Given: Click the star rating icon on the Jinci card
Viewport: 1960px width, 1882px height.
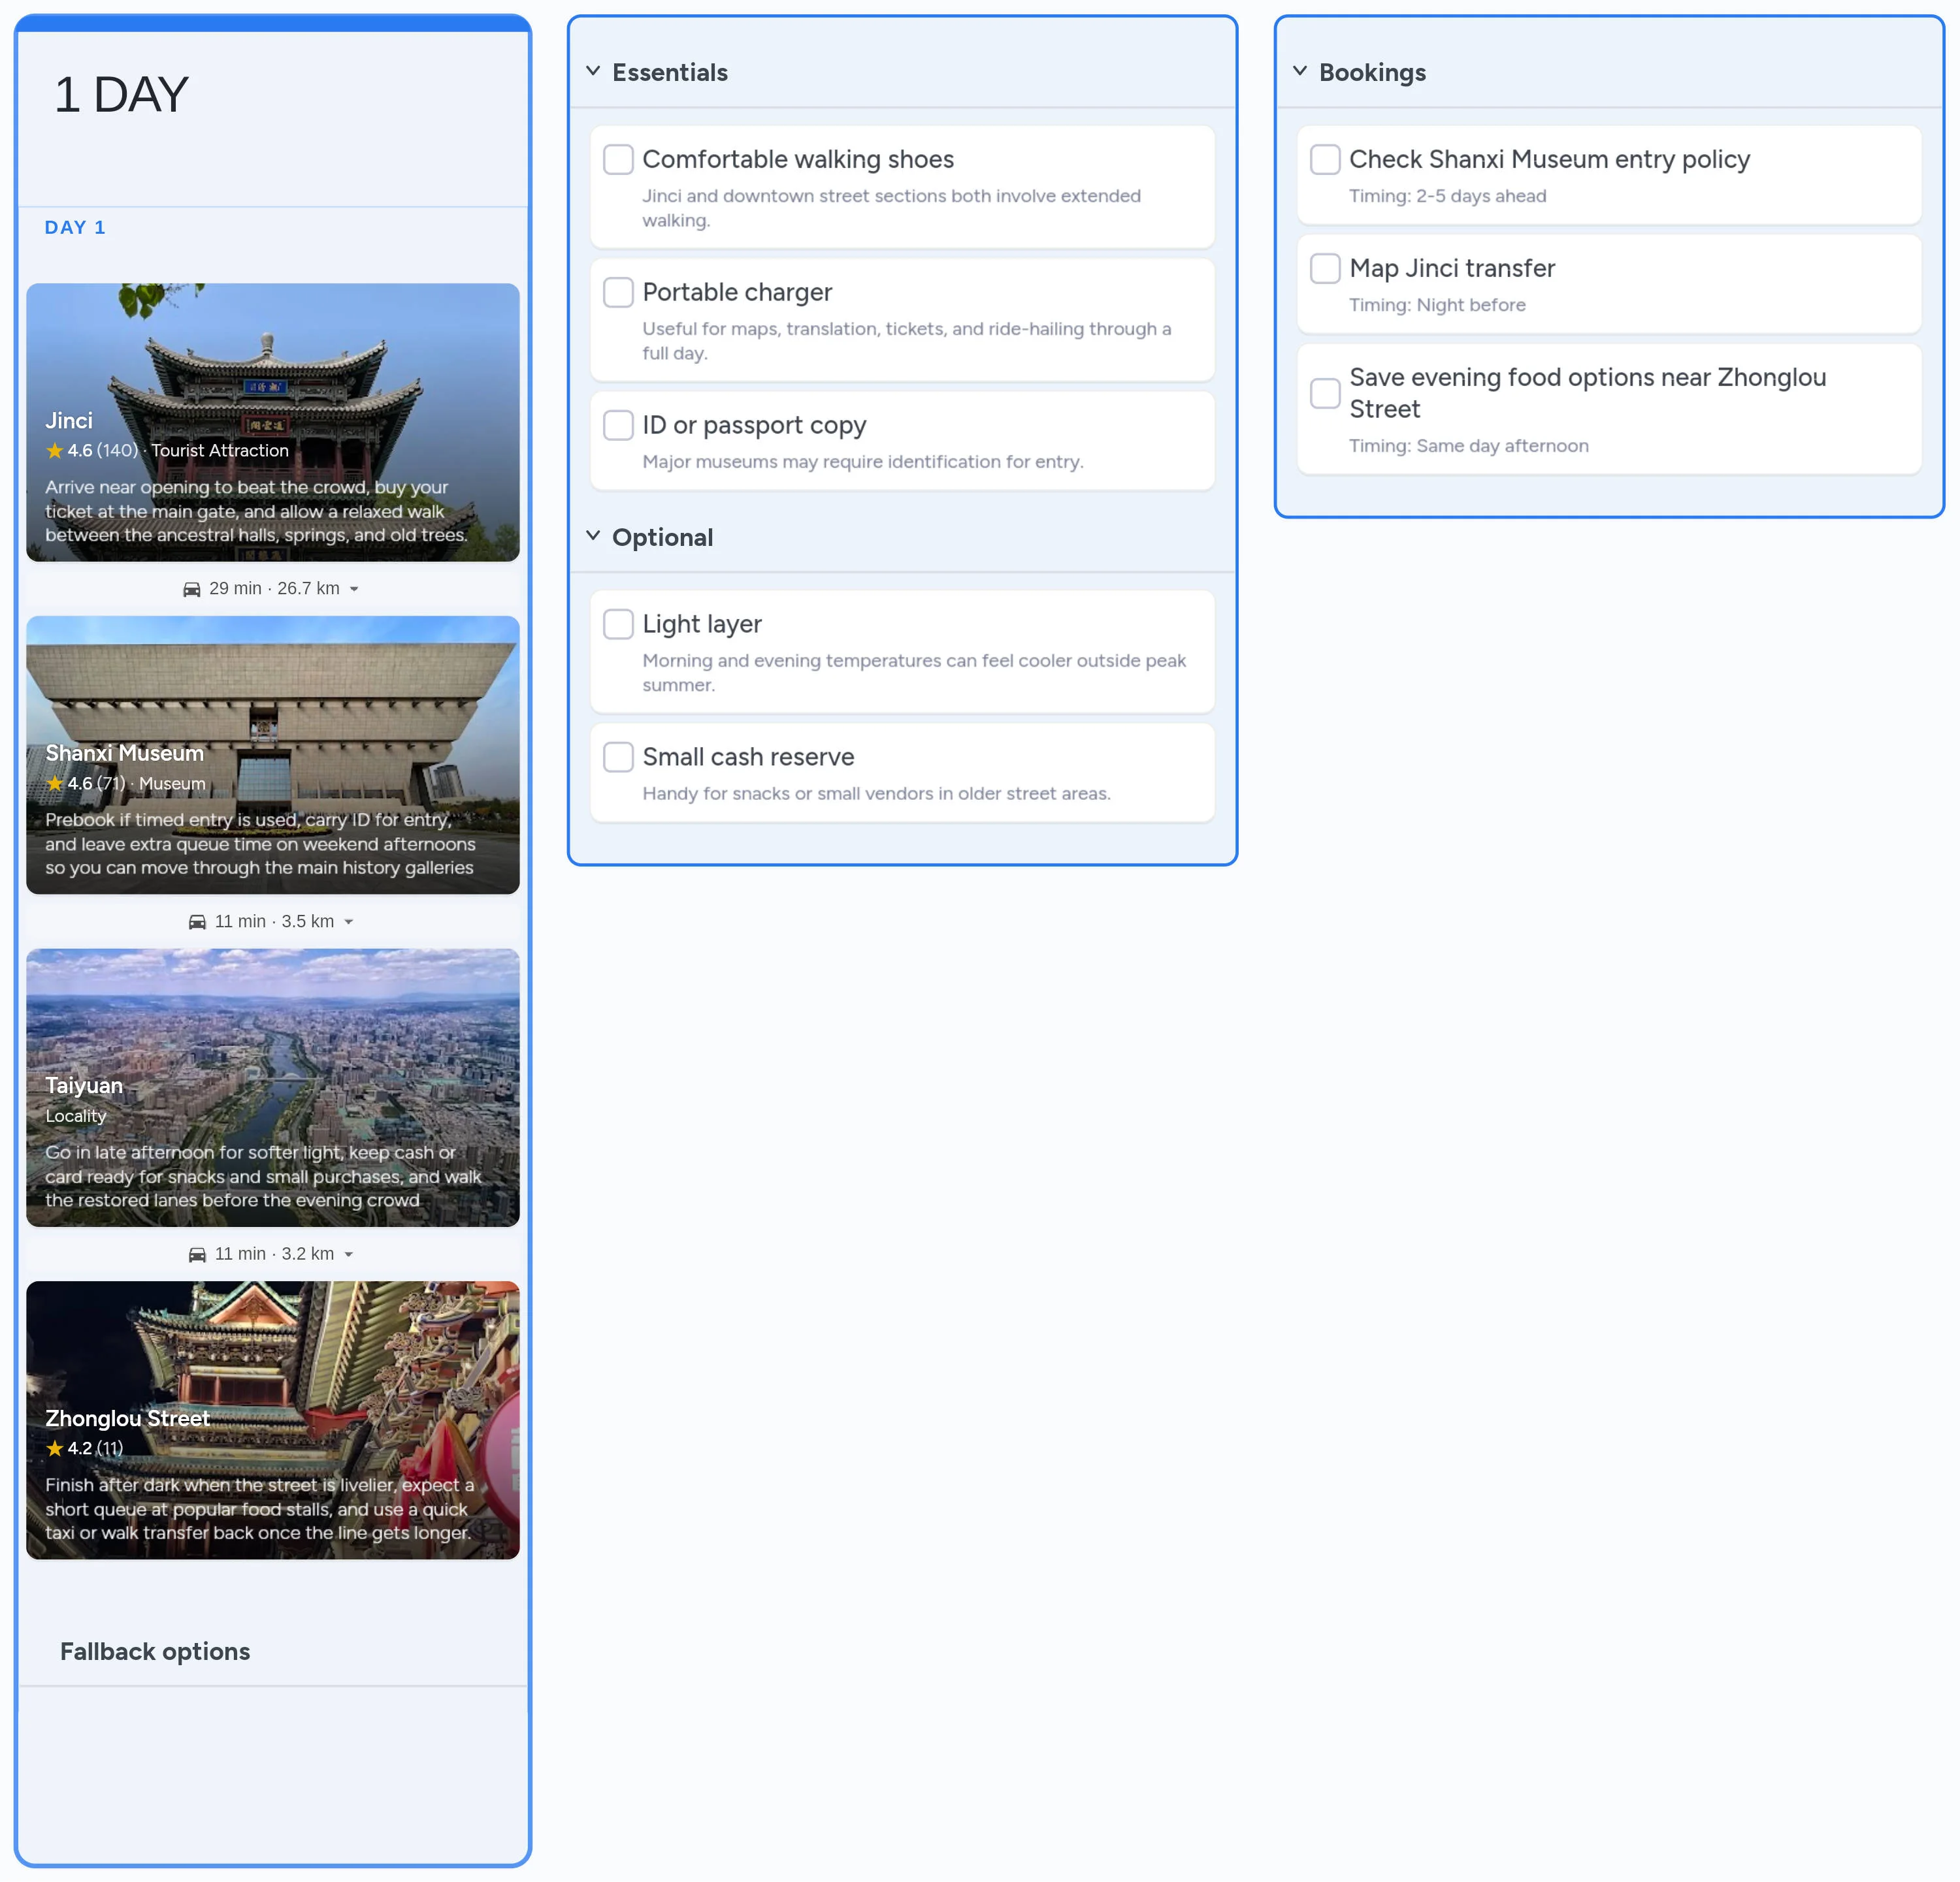Looking at the screenshot, I should point(54,451).
